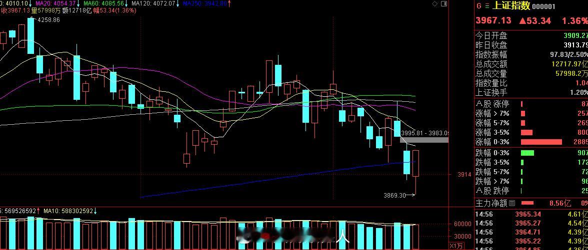
Task: Click the 总成交量 row label
Action: coord(491,74)
